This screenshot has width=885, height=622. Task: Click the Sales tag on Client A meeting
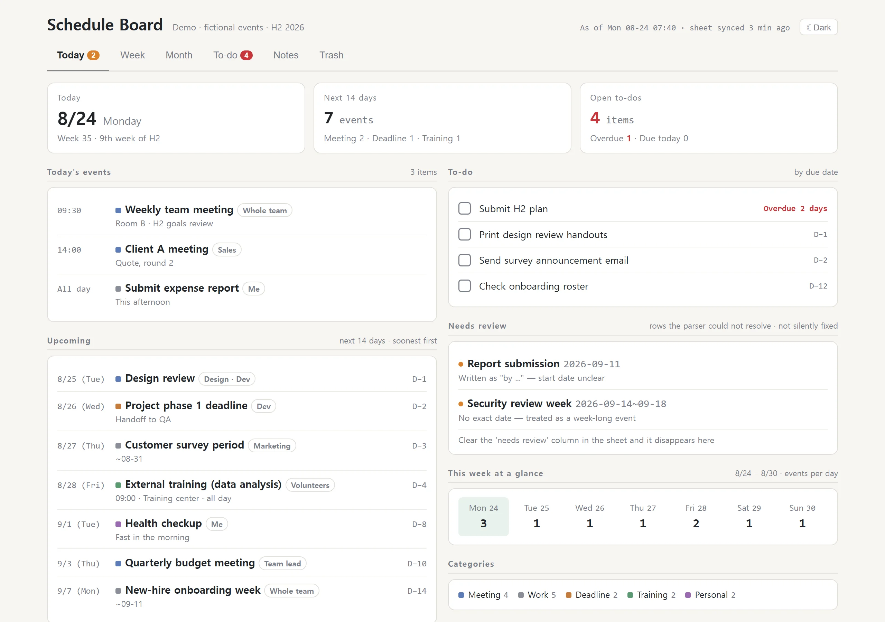click(227, 250)
